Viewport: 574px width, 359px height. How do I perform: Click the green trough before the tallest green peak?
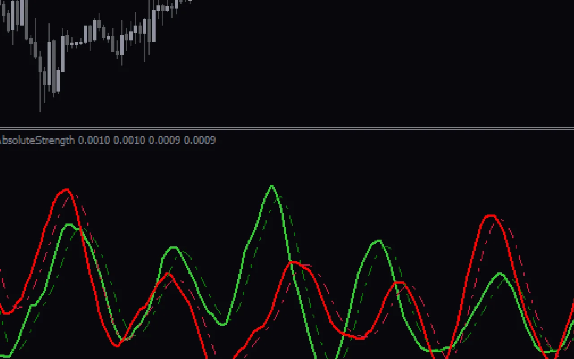[x=223, y=324]
